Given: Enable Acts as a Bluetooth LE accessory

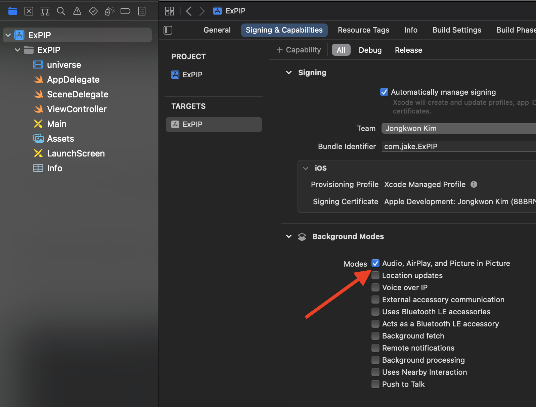Looking at the screenshot, I should (x=375, y=324).
